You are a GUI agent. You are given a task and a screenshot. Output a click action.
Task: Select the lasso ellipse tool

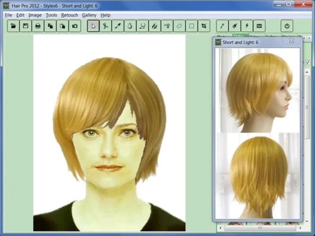179,26
